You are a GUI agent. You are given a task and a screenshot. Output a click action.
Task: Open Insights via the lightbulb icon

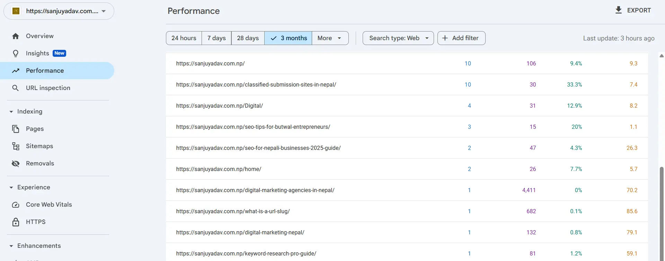tap(16, 53)
